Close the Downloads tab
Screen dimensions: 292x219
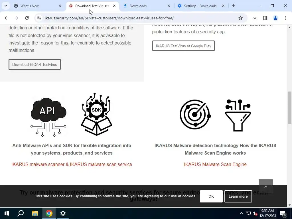tap(169, 6)
